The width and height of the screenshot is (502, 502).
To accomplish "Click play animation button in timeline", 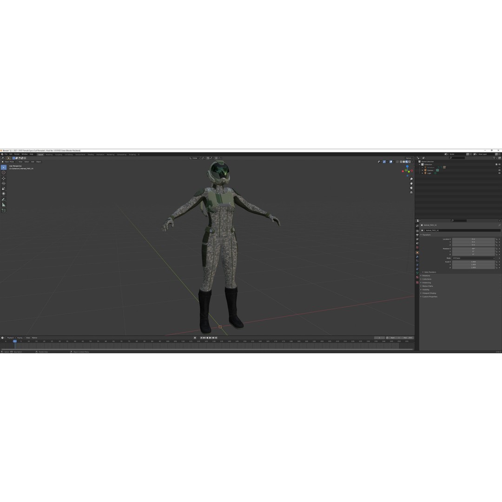I will coord(210,338).
